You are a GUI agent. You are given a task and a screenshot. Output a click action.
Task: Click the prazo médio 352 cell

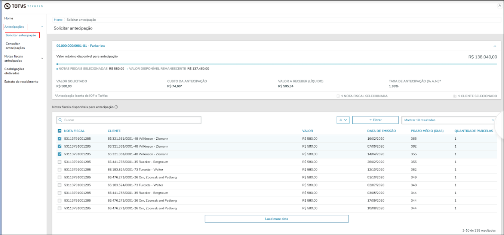[414, 170]
